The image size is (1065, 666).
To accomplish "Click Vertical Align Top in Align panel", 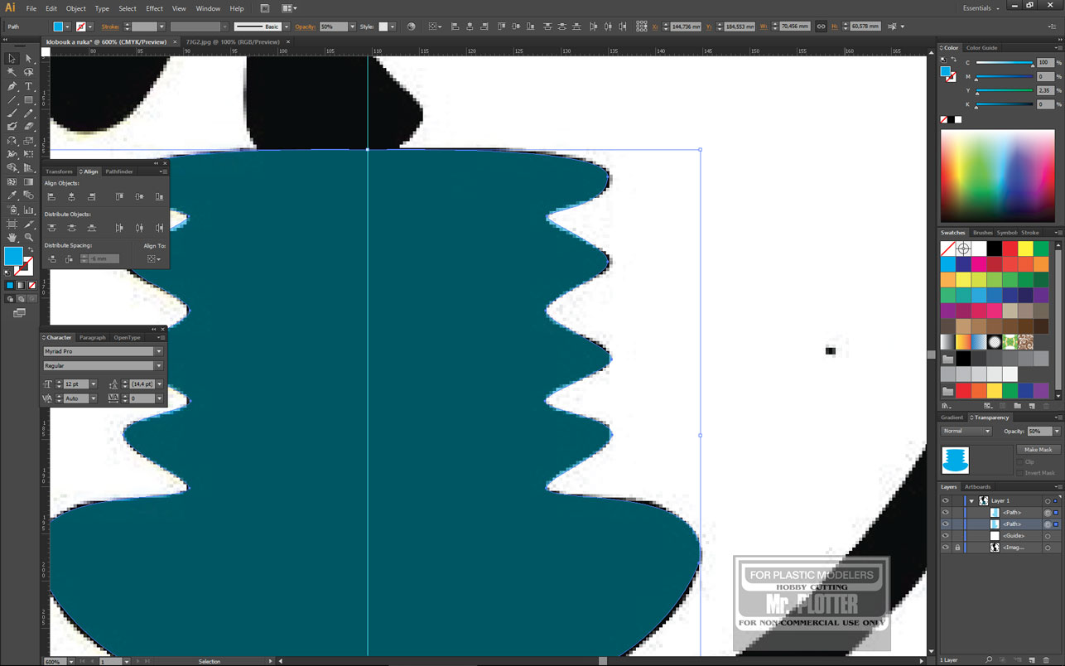I will click(119, 197).
